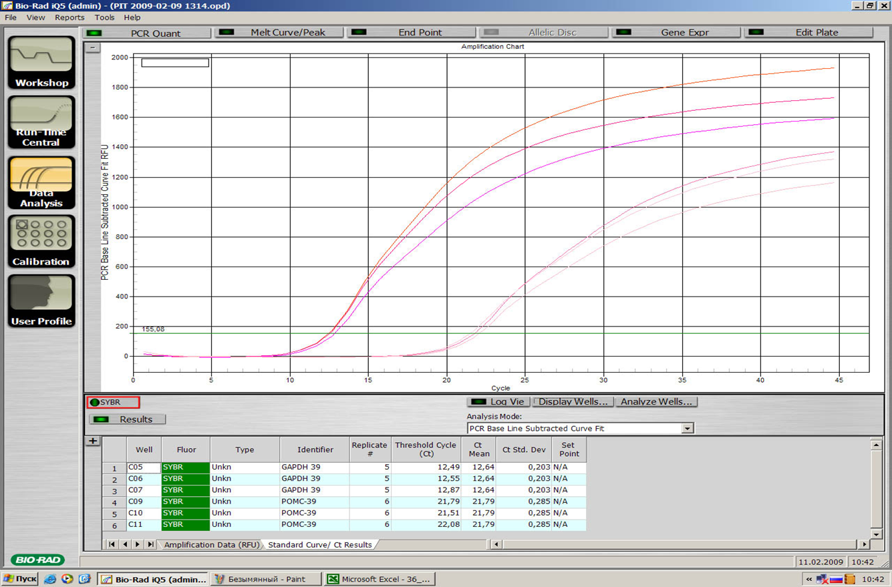This screenshot has height=587, width=892.
Task: Open the User Profile module
Action: 41,301
